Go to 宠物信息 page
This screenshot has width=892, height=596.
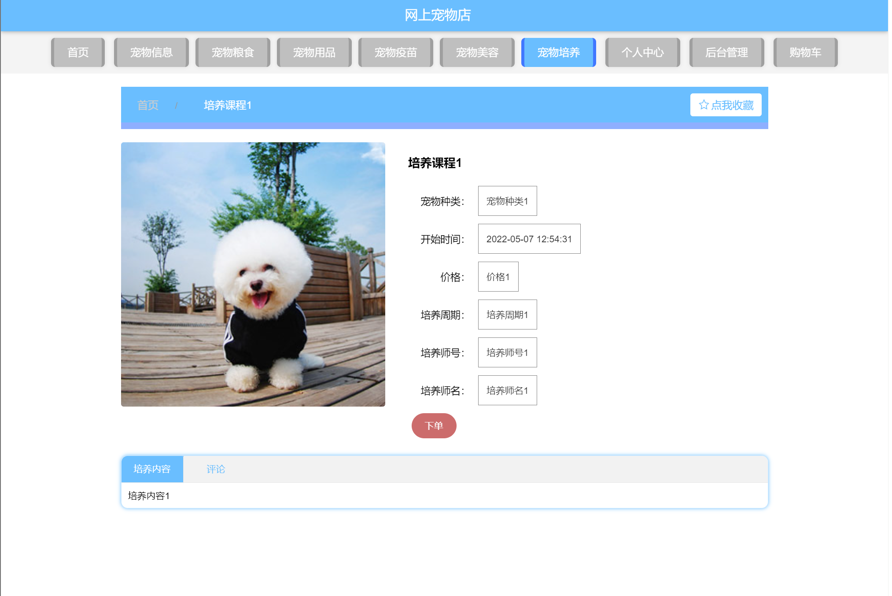pyautogui.click(x=151, y=52)
